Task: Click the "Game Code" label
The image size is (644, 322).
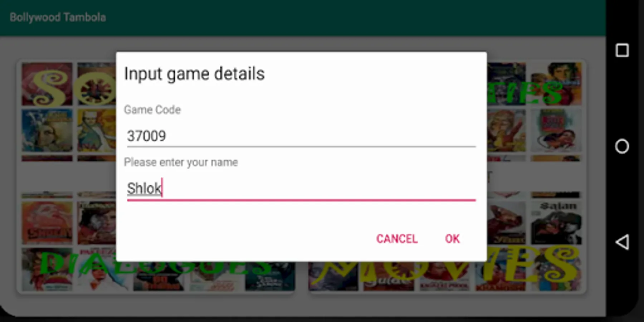Action: [x=152, y=109]
